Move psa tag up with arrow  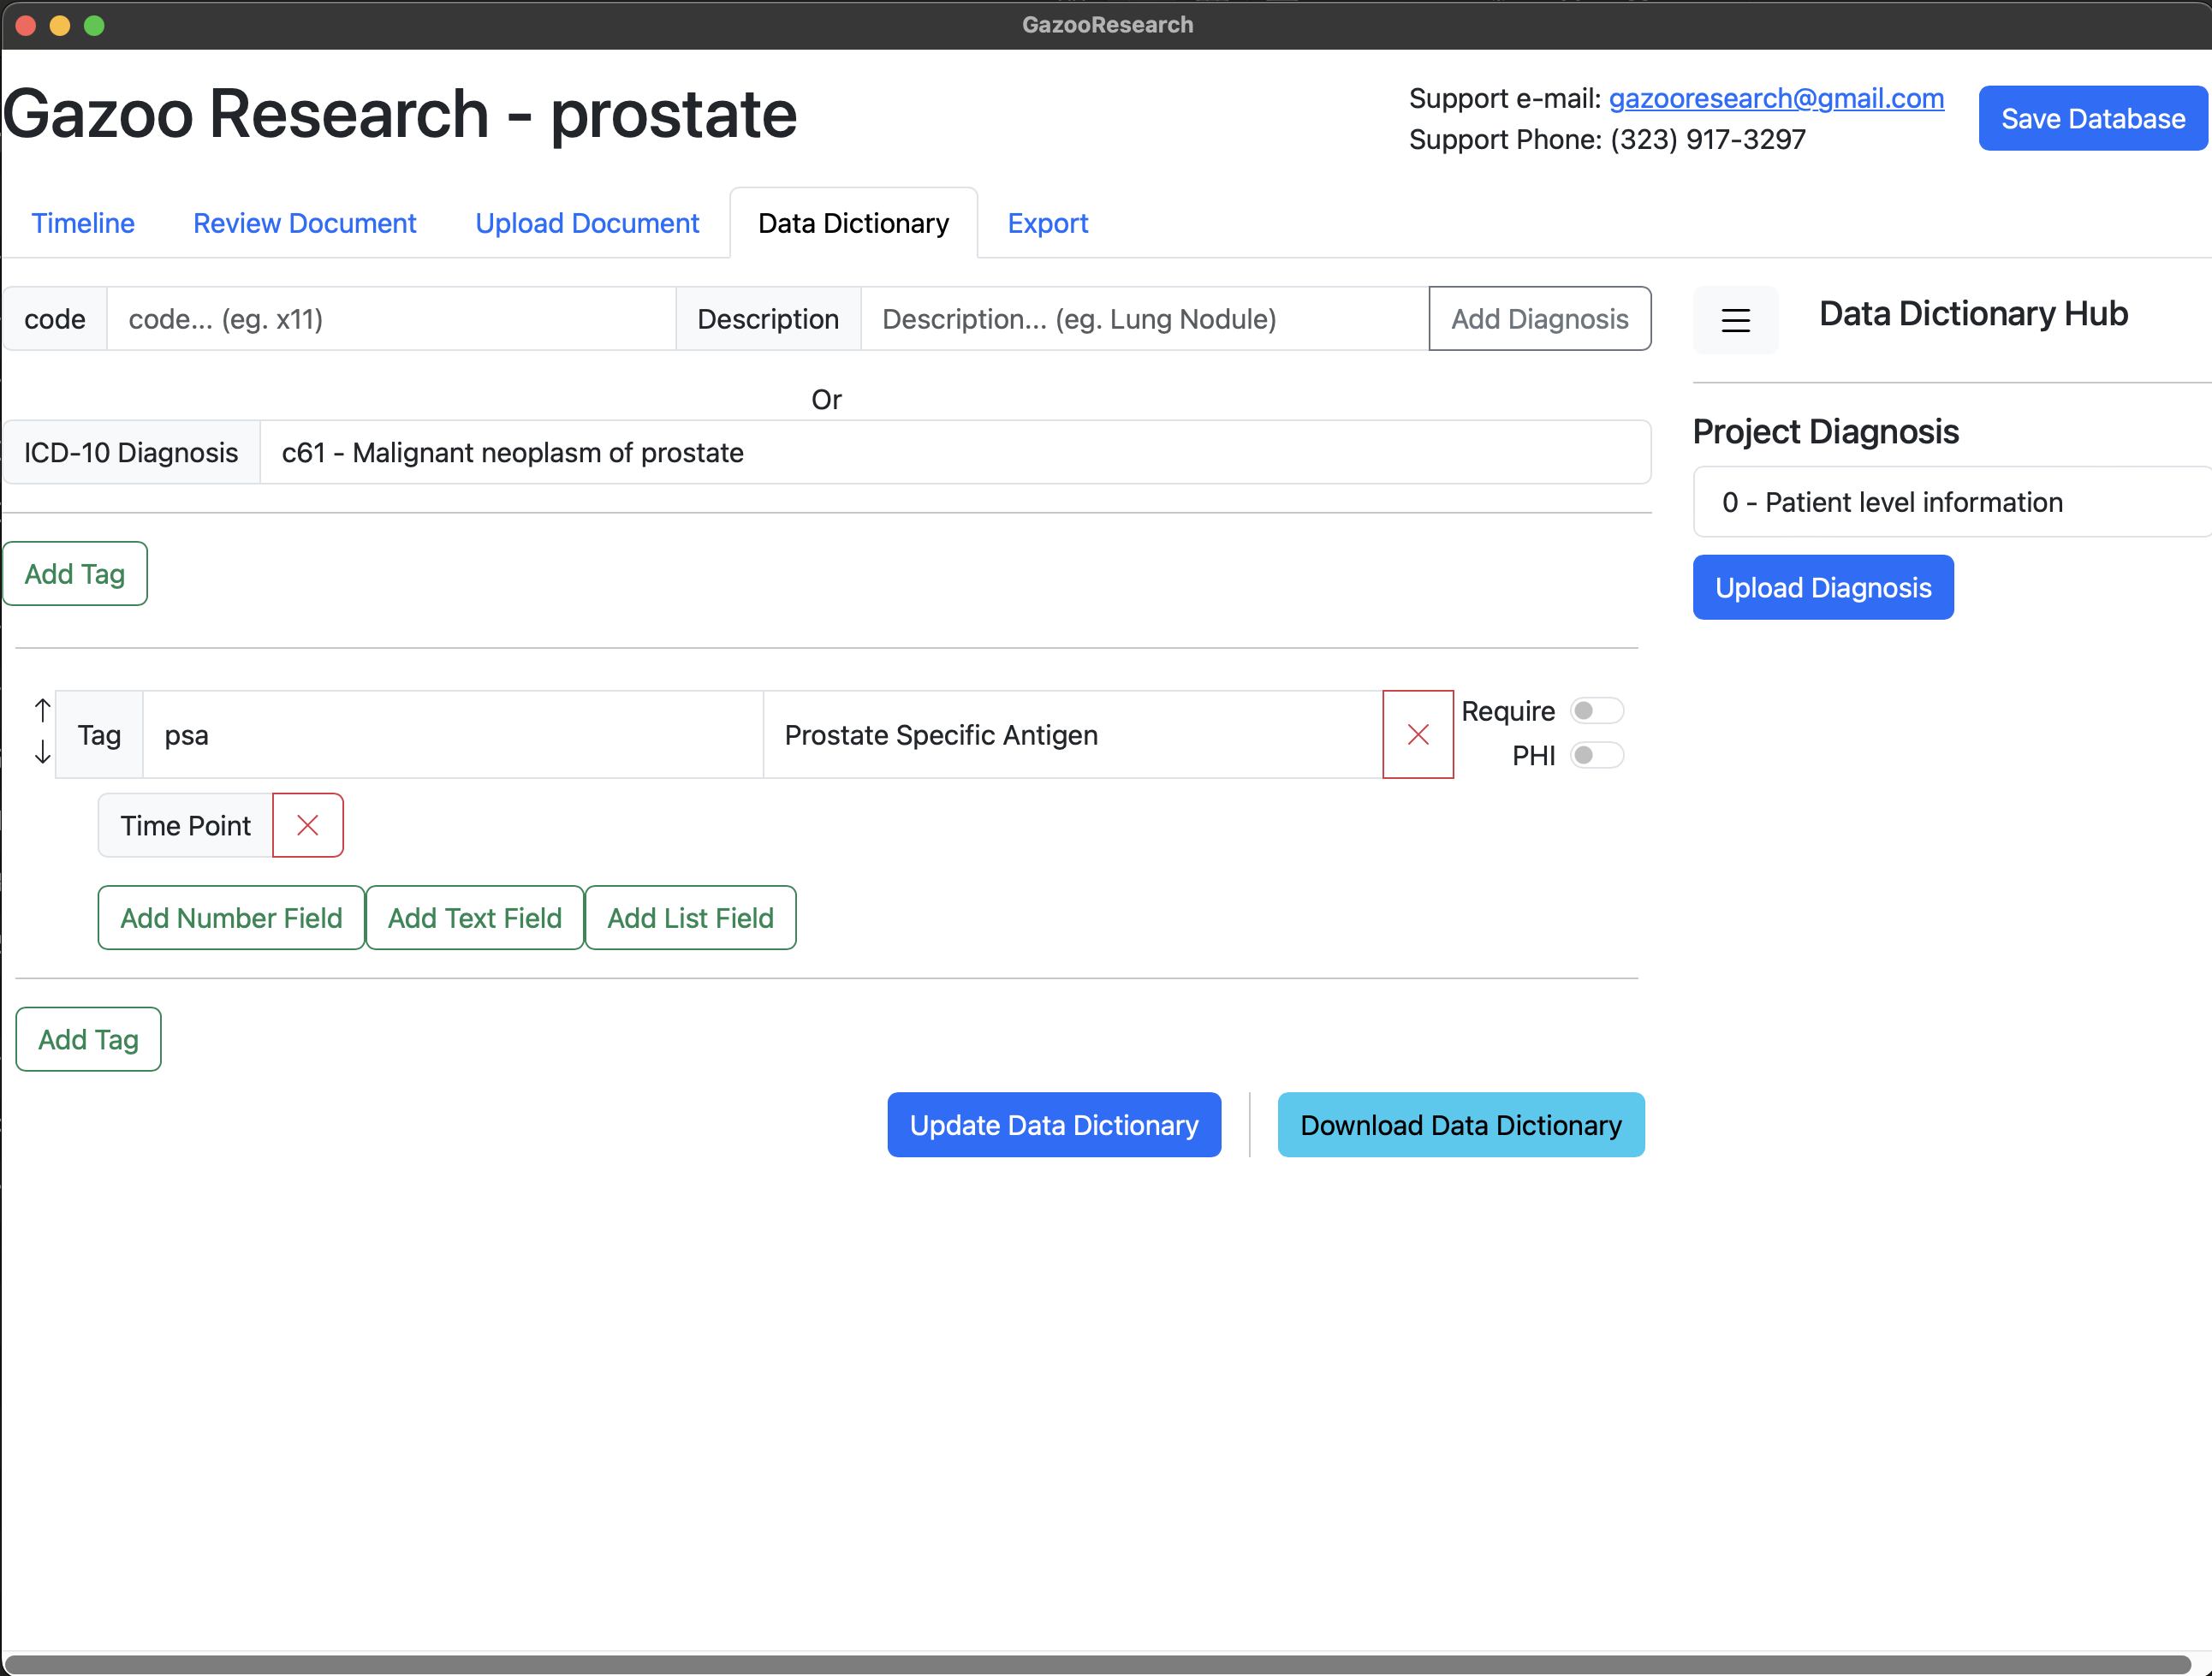tap(42, 710)
